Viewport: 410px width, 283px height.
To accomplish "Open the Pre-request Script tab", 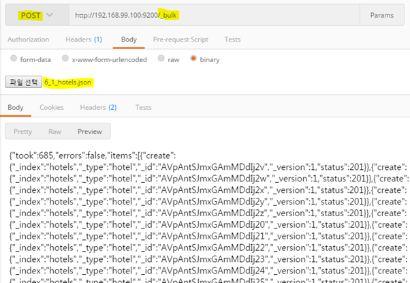I will pyautogui.click(x=182, y=40).
